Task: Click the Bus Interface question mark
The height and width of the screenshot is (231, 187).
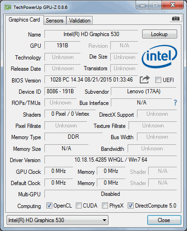Action: (175, 103)
